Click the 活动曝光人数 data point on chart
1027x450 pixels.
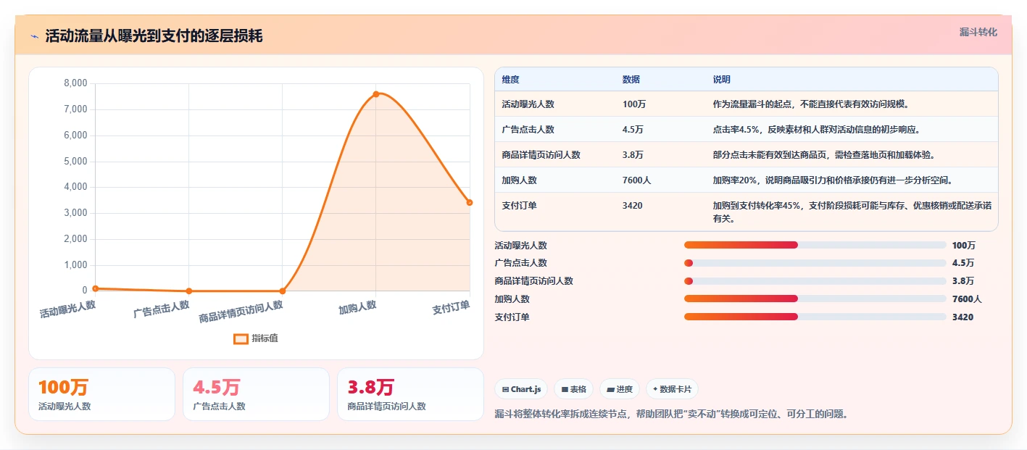point(95,288)
